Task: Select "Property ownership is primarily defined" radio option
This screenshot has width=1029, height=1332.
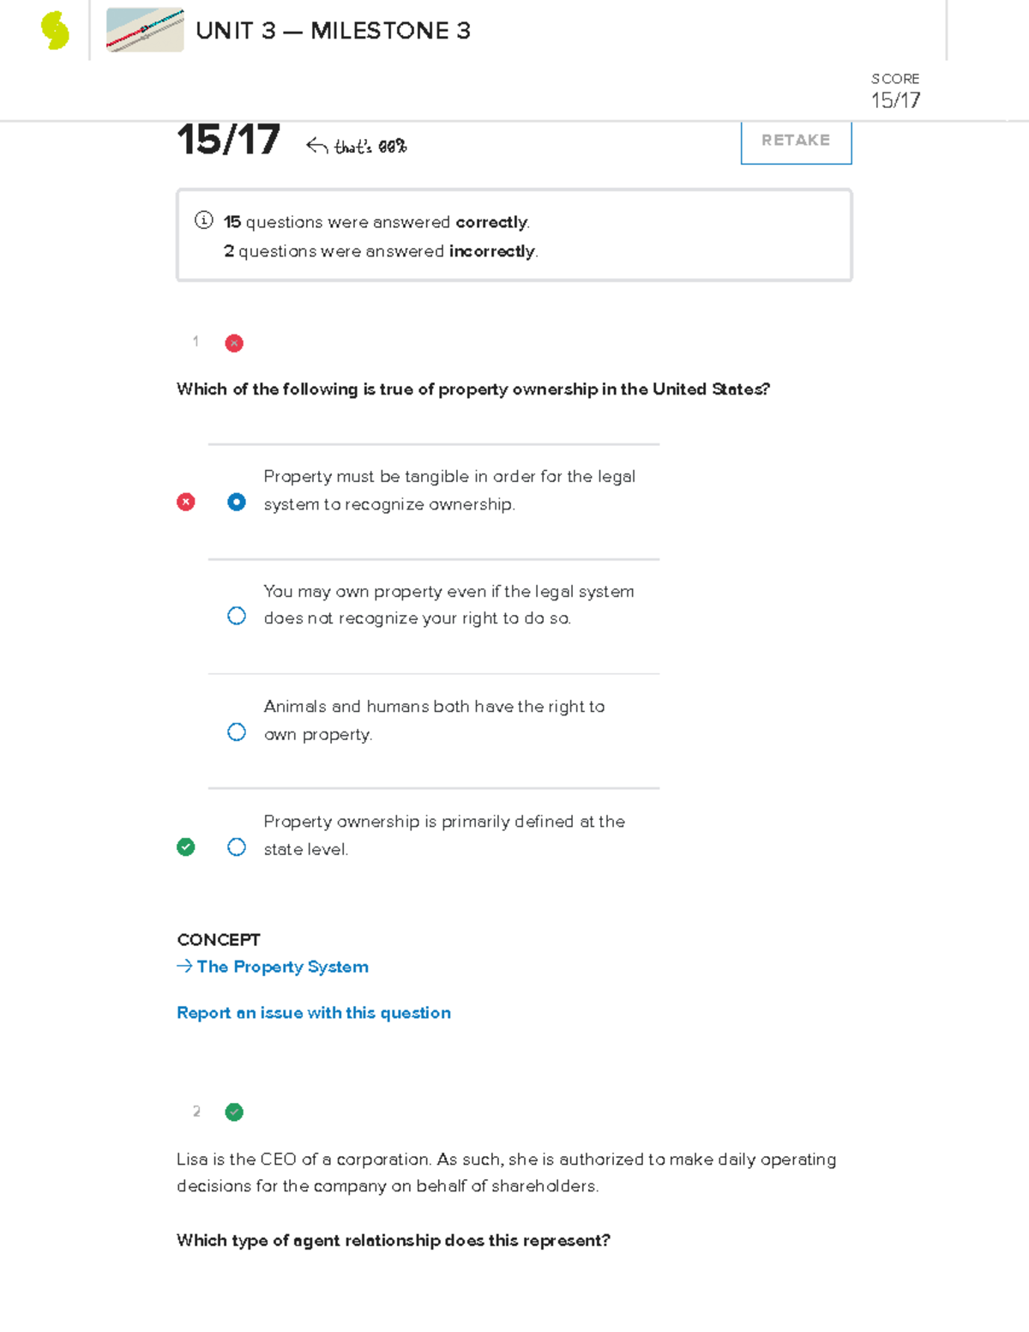Action: (x=237, y=847)
